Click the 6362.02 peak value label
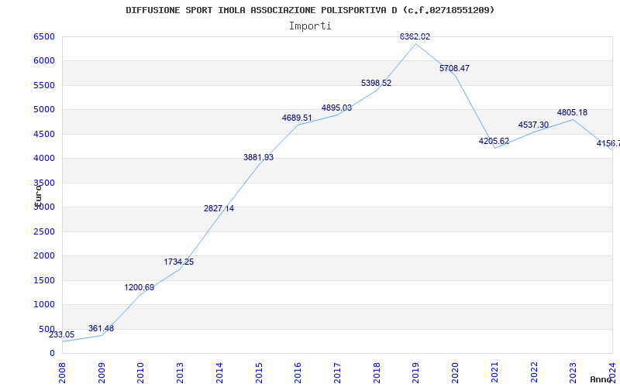620x387 pixels. 415,36
